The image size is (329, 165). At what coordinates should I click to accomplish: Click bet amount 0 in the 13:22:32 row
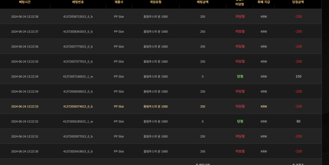coord(203,121)
